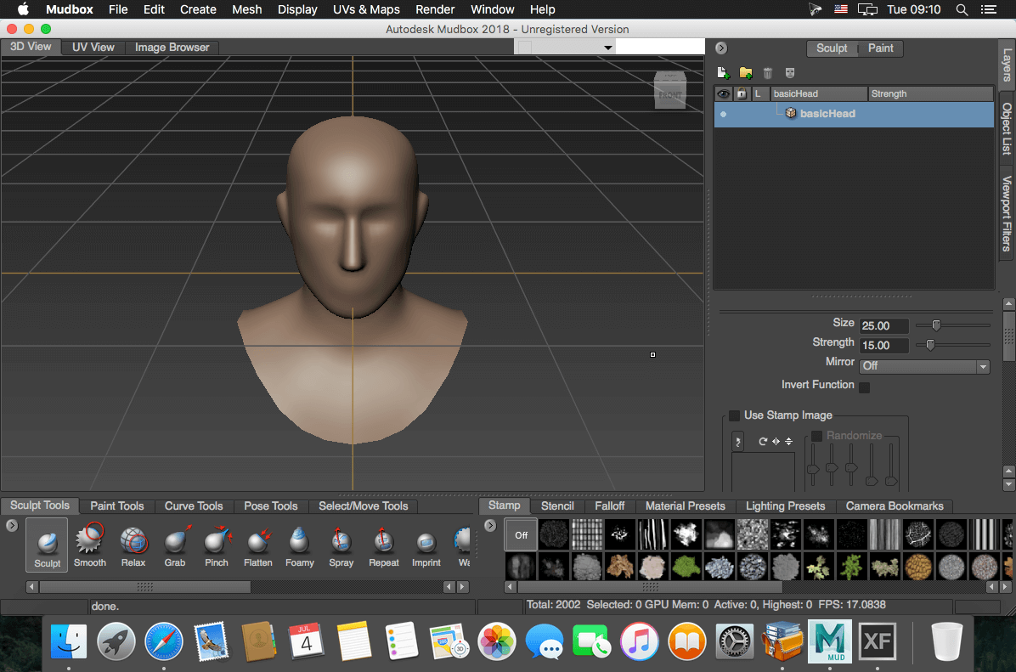The width and height of the screenshot is (1016, 672).
Task: Select the Pinch sculpt tool
Action: [217, 545]
